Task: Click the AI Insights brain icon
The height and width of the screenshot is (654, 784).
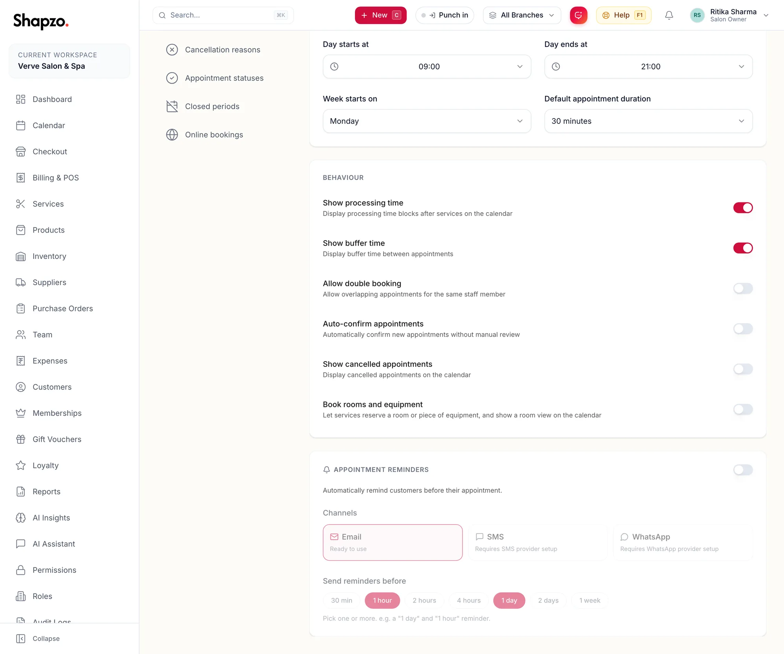Action: 21,518
